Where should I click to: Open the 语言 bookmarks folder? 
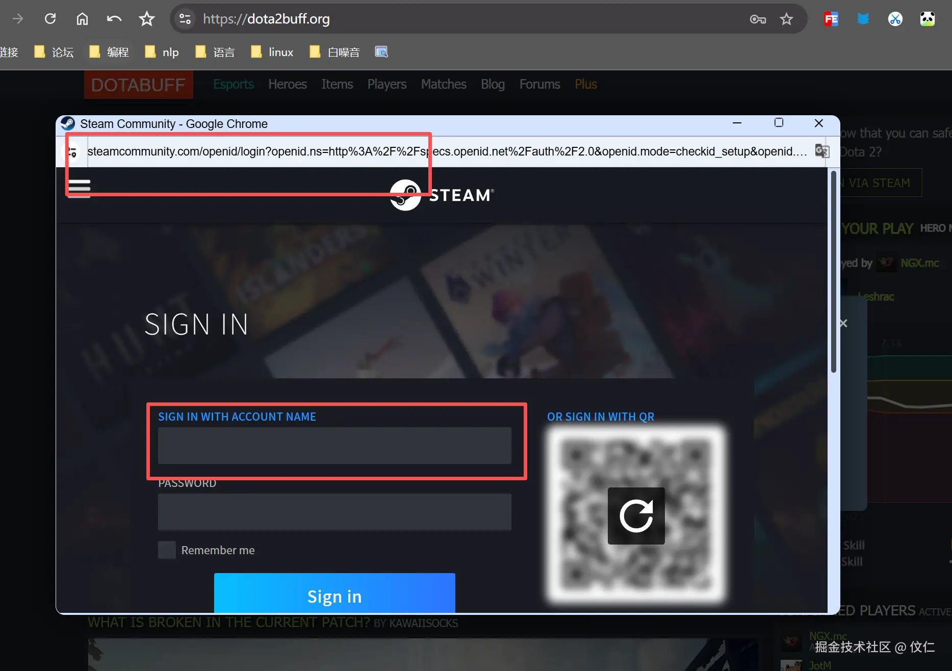point(215,52)
